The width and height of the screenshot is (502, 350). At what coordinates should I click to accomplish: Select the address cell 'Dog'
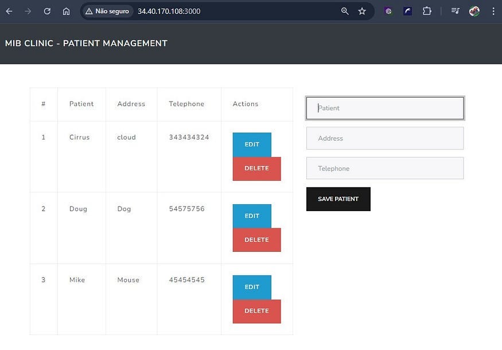pos(124,209)
